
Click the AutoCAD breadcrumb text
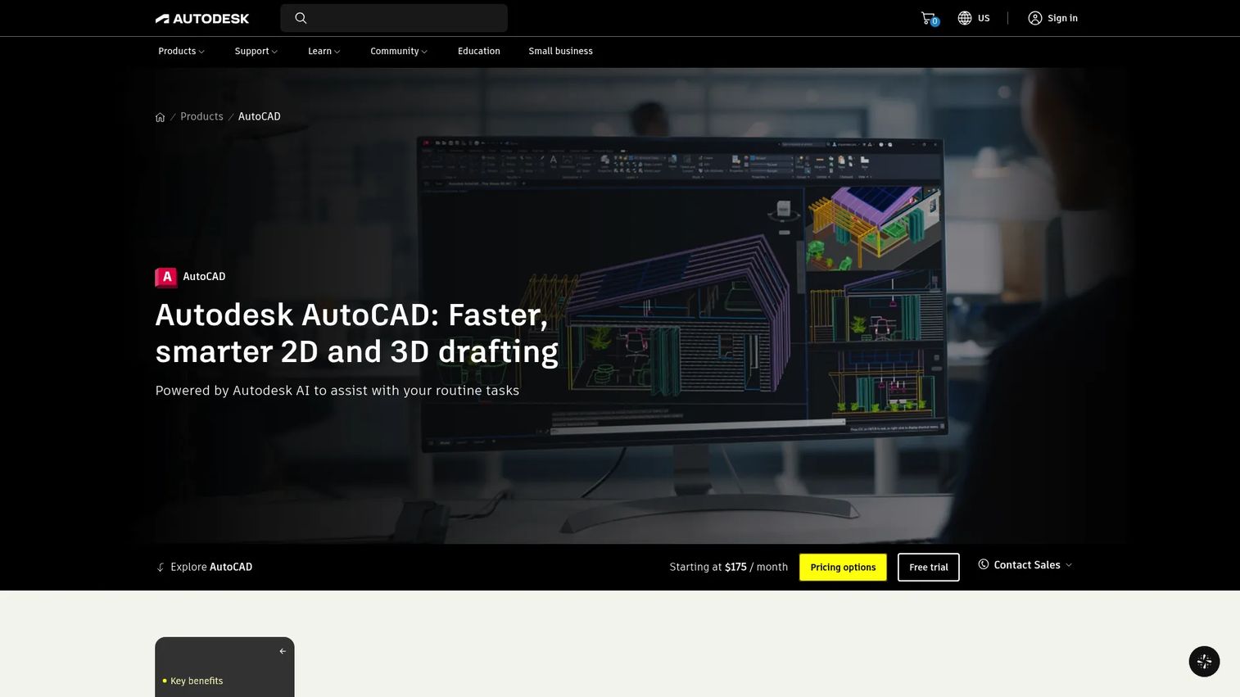coord(260,116)
